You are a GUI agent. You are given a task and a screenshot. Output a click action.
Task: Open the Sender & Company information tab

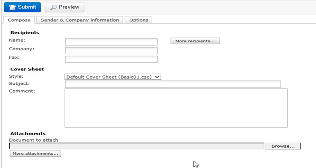(80, 20)
